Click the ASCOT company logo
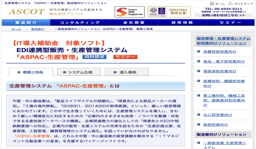 (x=26, y=11)
